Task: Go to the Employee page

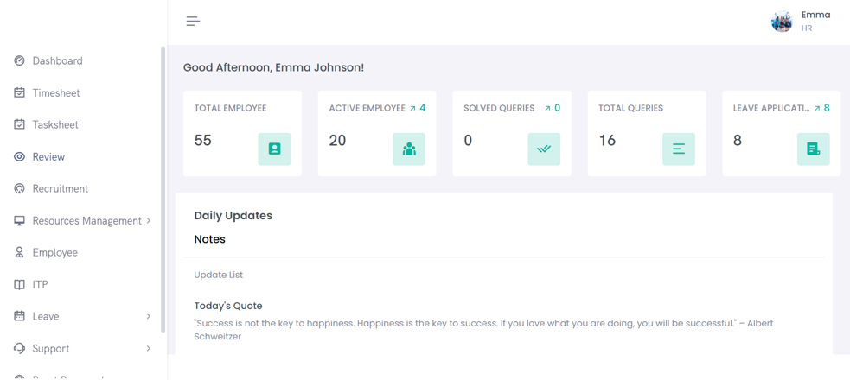Action: click(x=54, y=252)
